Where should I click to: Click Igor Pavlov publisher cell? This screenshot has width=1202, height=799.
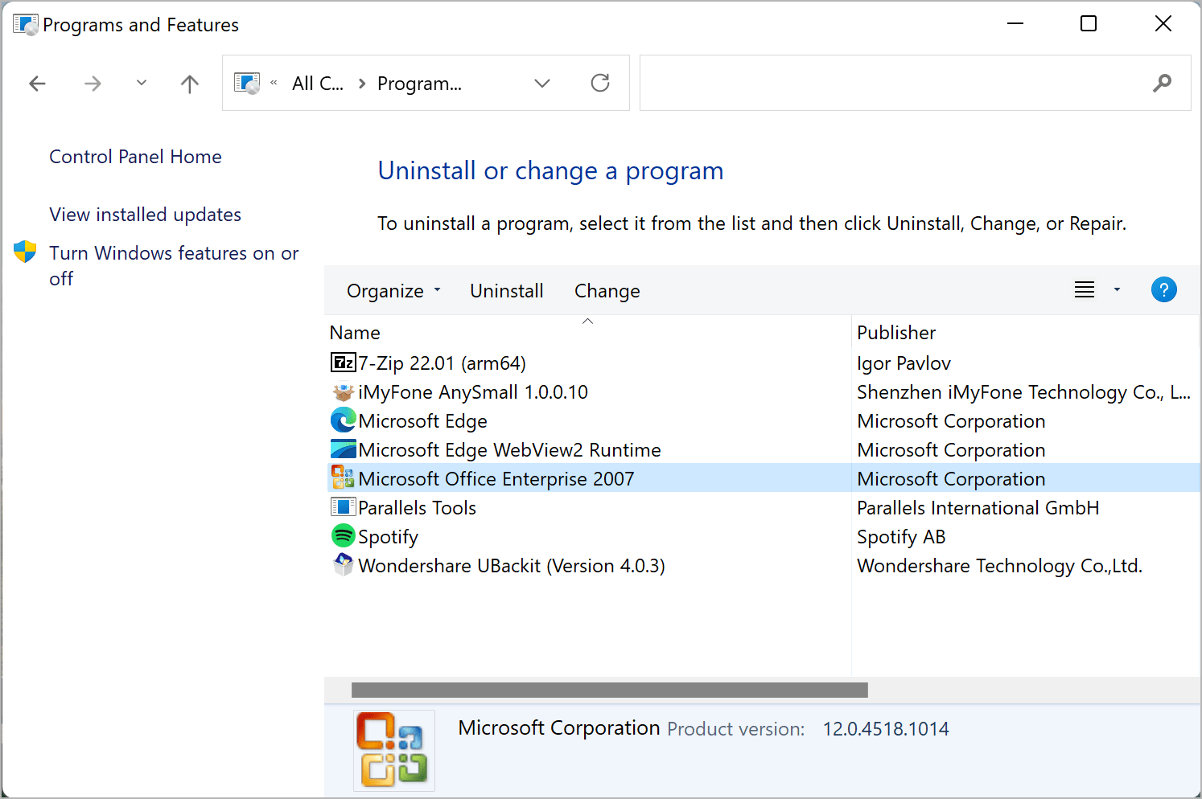(904, 363)
